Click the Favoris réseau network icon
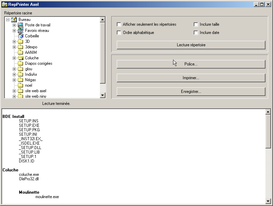273x206 pixels. click(21, 31)
